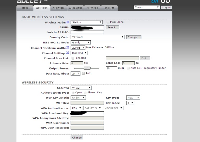Open the Channel Shifting dropdown

(x=79, y=53)
